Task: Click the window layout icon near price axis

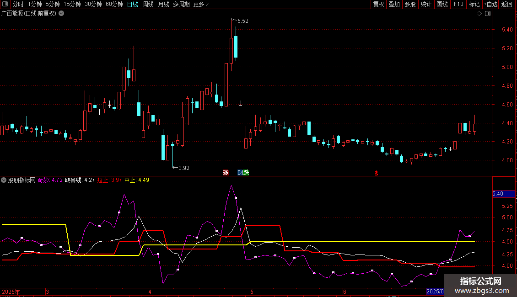Action: 488,14
